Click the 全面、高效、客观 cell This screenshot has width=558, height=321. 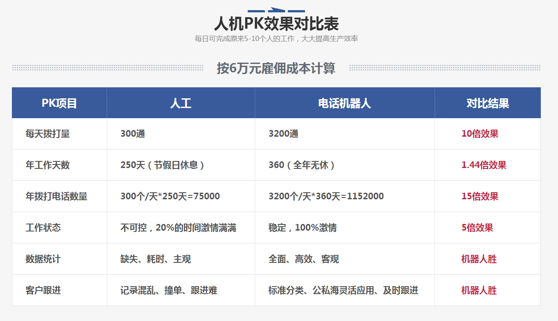click(304, 259)
